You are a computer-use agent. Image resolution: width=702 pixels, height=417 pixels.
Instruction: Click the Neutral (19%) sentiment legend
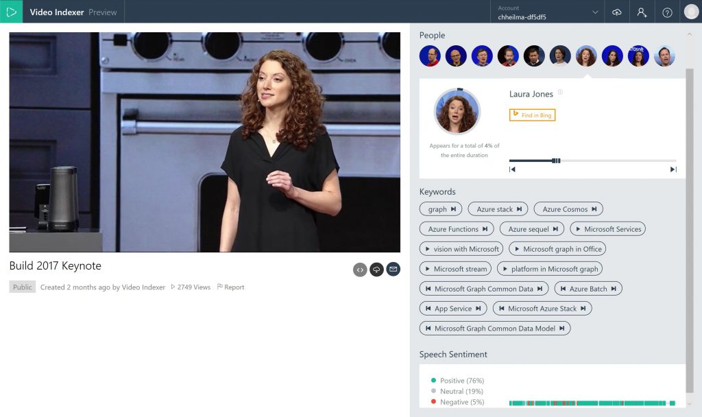(457, 391)
